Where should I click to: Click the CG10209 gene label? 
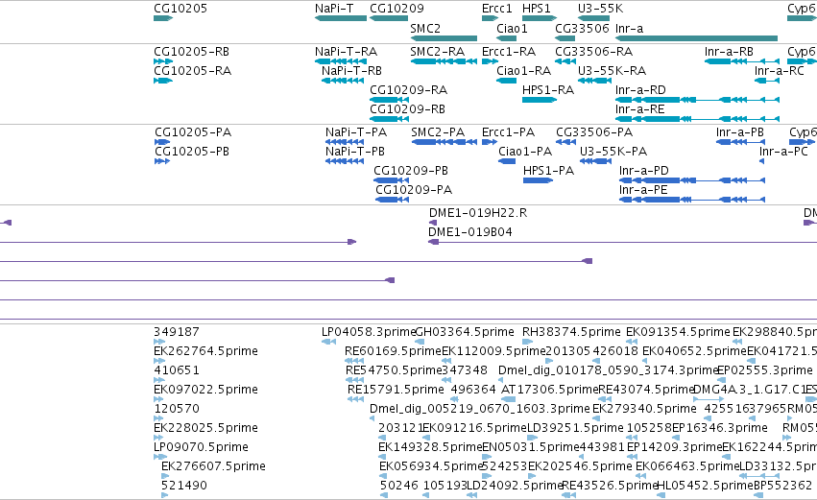[x=396, y=9]
